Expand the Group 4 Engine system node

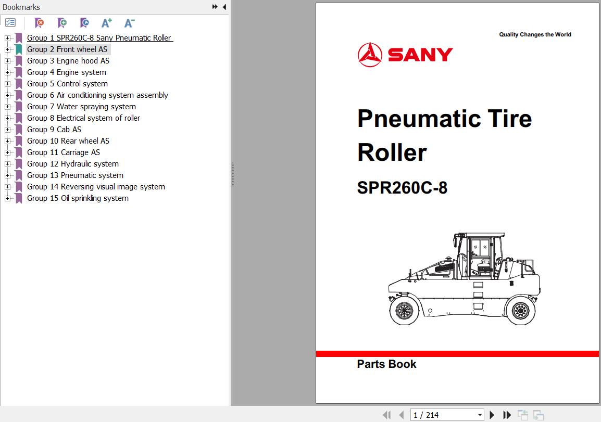7,72
